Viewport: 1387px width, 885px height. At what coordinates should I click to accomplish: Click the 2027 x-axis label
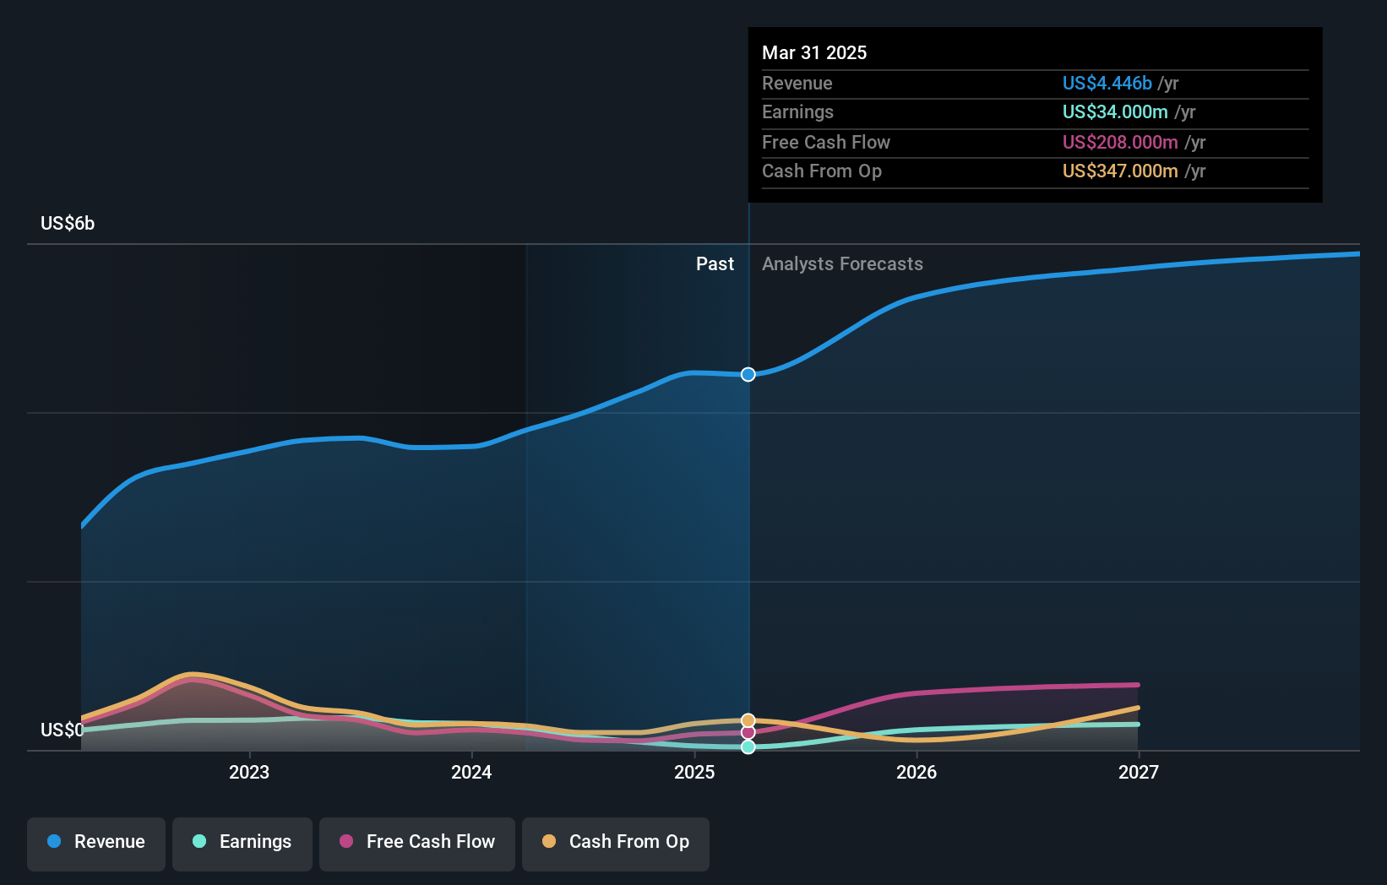[1139, 772]
